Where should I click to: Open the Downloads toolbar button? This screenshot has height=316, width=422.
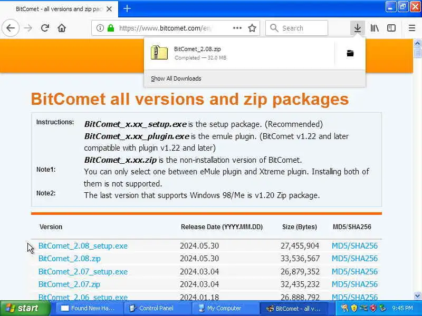tap(358, 28)
